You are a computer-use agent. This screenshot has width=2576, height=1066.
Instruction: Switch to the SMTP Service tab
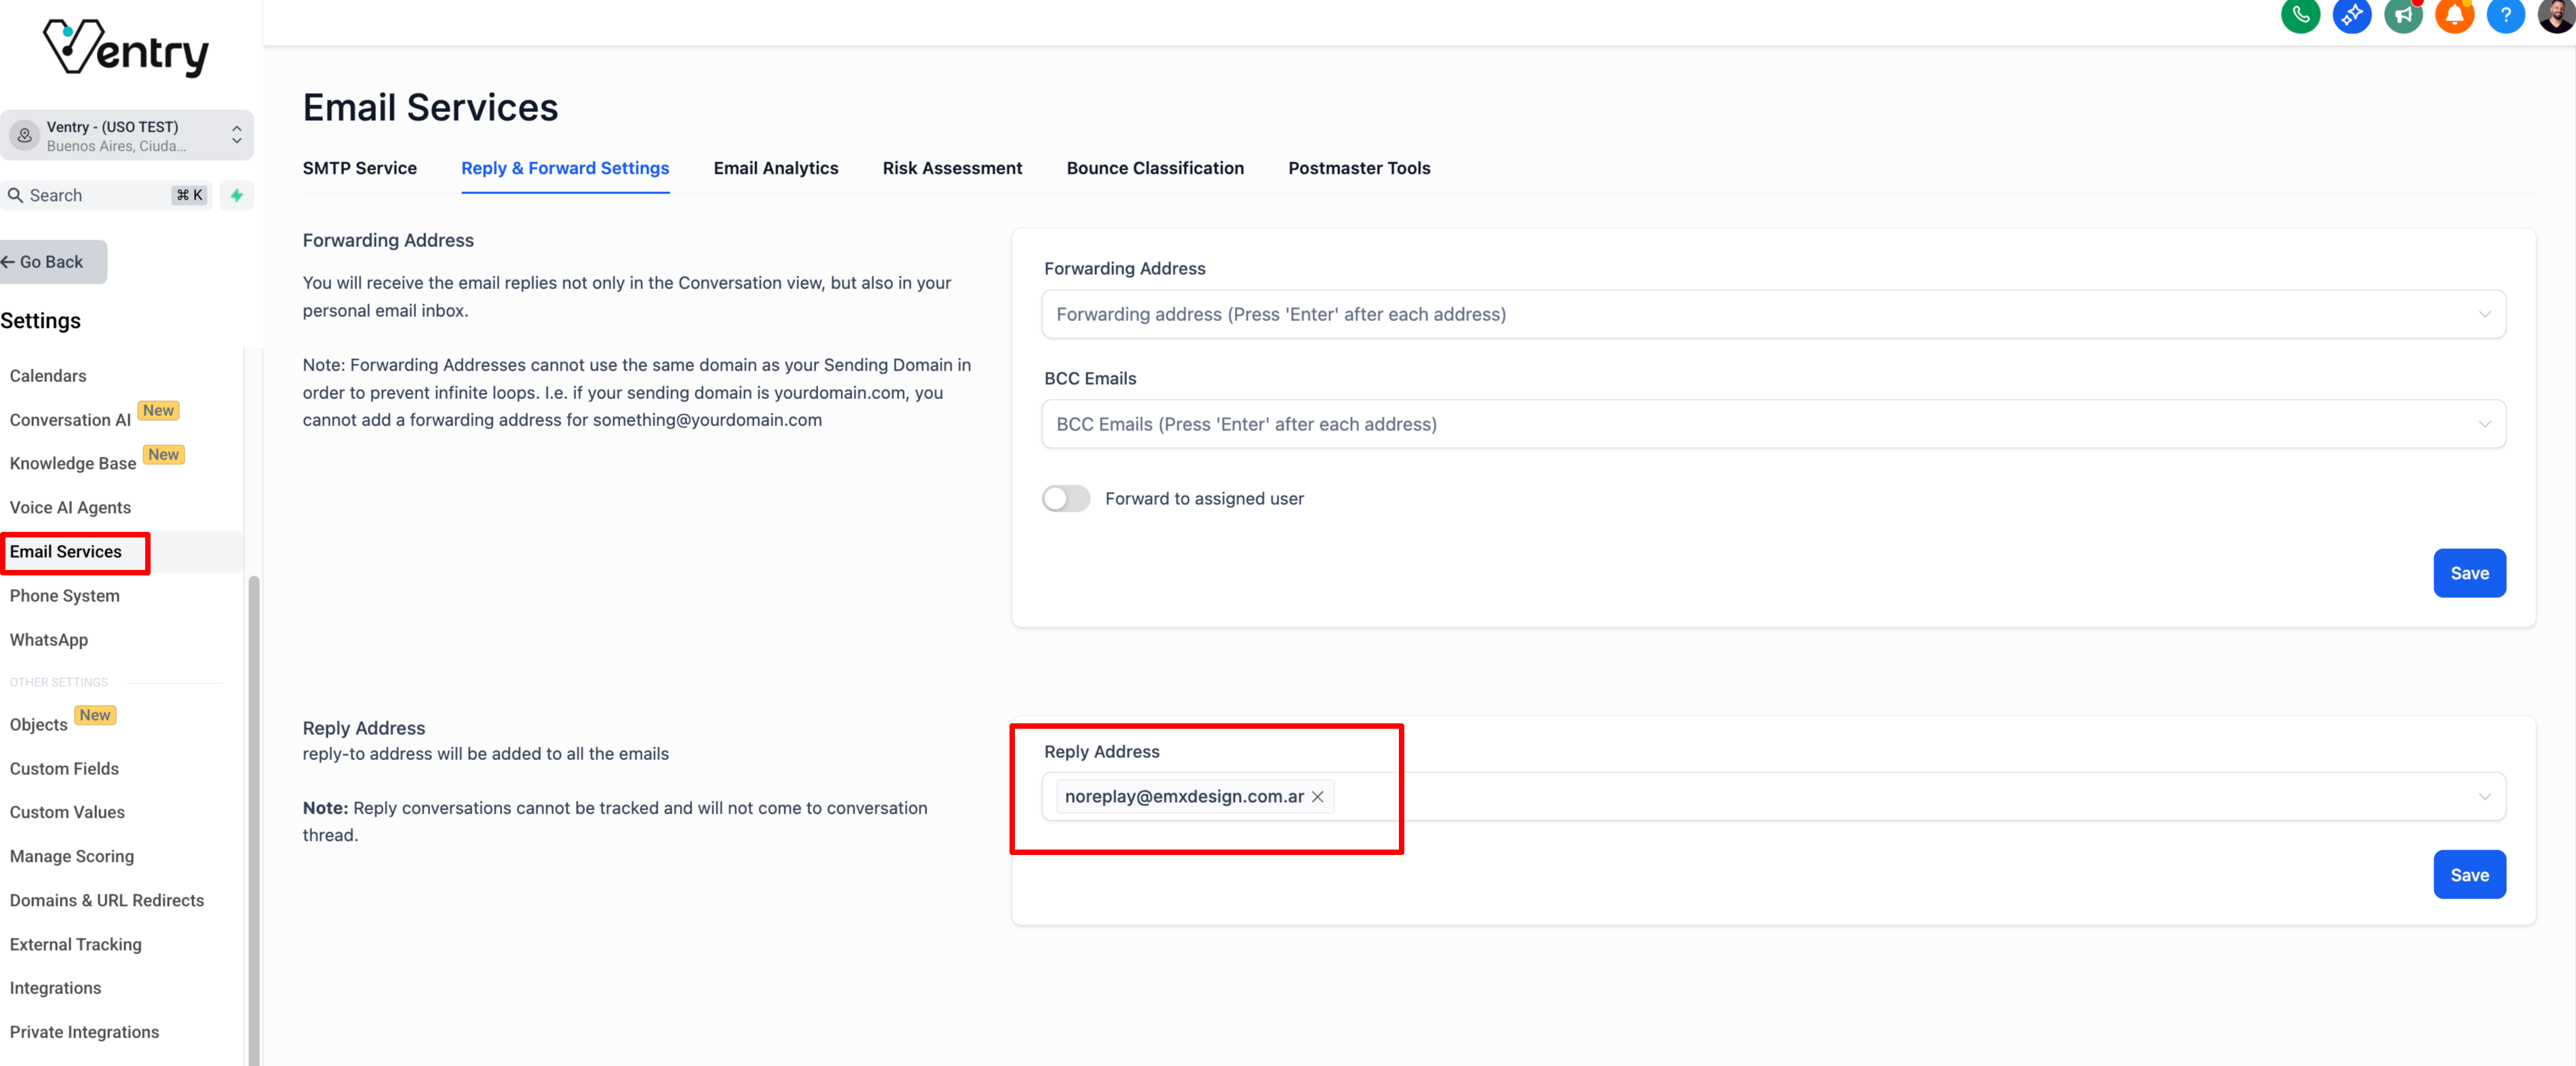point(359,168)
